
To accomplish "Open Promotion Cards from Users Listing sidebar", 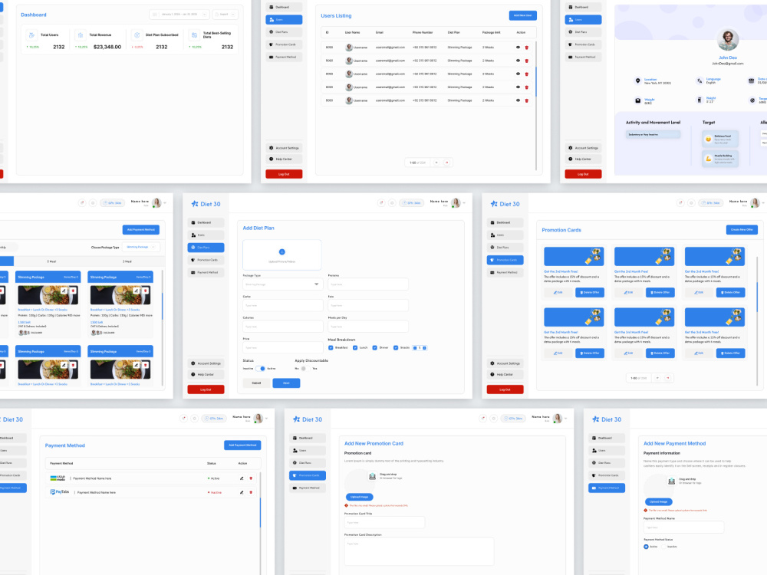I will (x=284, y=44).
